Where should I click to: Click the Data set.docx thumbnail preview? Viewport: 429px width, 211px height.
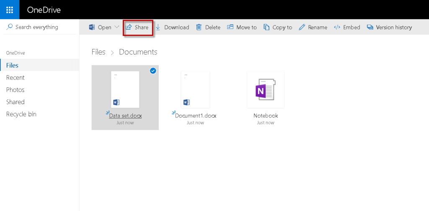[x=125, y=89]
